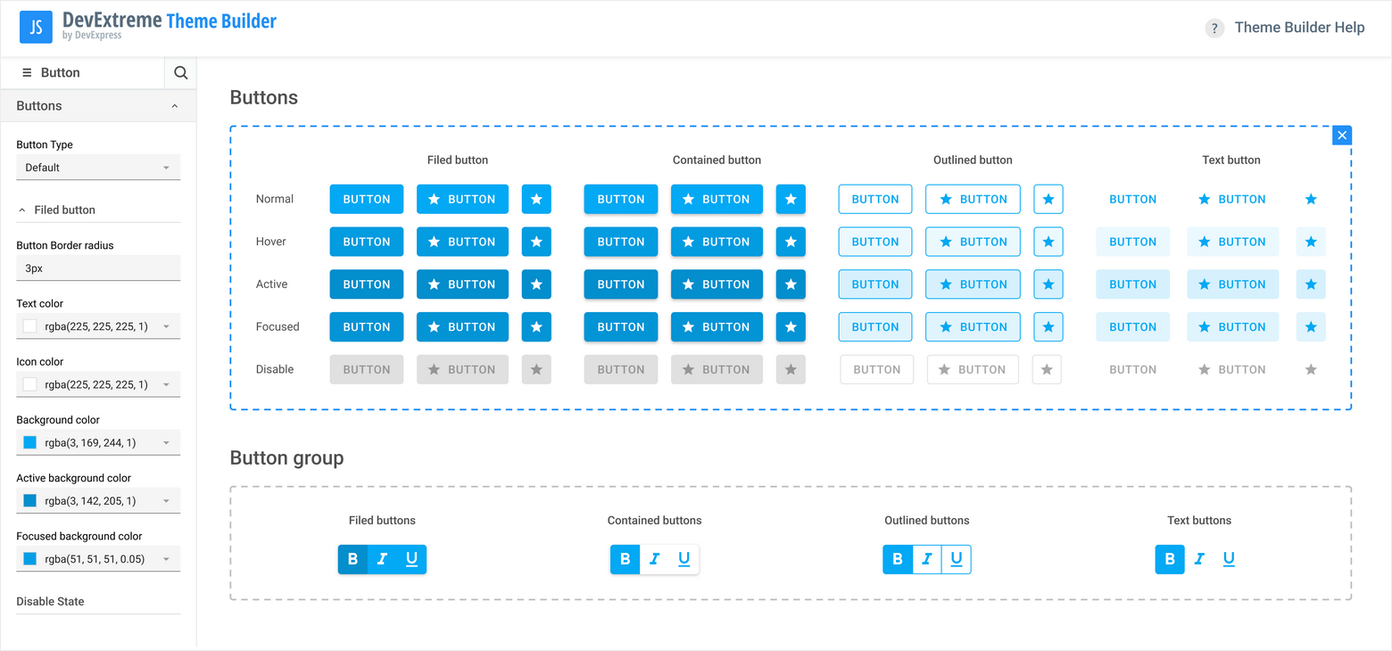Toggle Bold in Contained buttons group
Image resolution: width=1392 pixels, height=651 pixels.
[x=625, y=559]
